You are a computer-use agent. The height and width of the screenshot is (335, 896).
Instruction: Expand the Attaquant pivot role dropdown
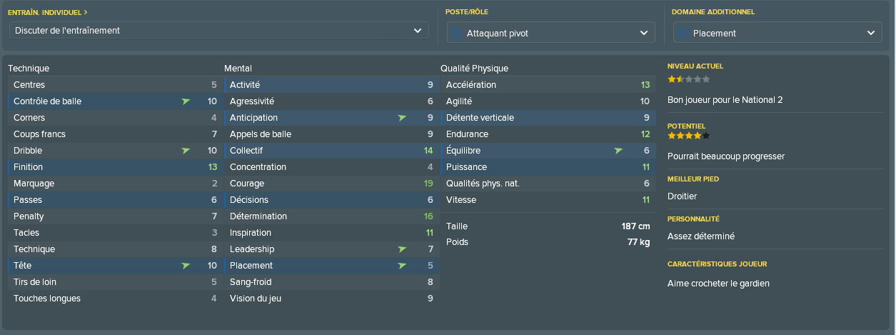pyautogui.click(x=551, y=33)
